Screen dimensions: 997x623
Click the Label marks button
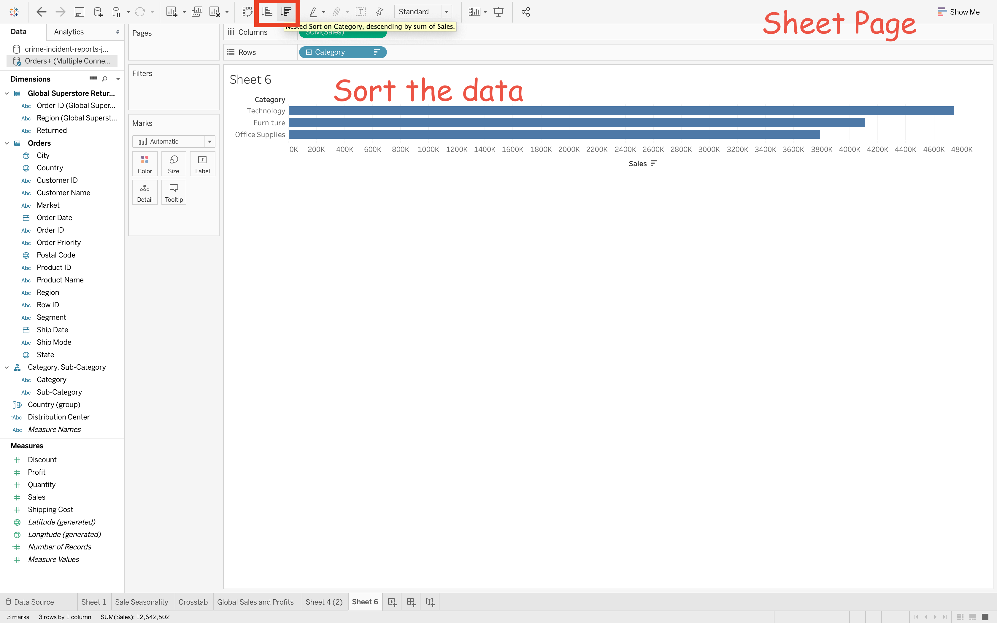[x=202, y=164]
